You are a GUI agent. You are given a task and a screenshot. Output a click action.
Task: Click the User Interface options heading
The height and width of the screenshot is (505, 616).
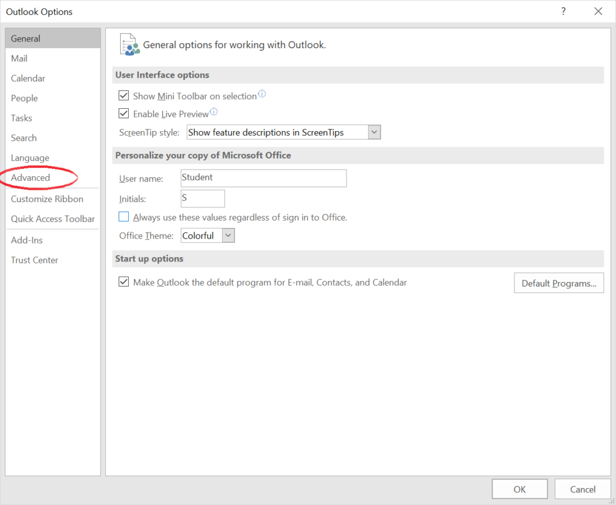(162, 75)
